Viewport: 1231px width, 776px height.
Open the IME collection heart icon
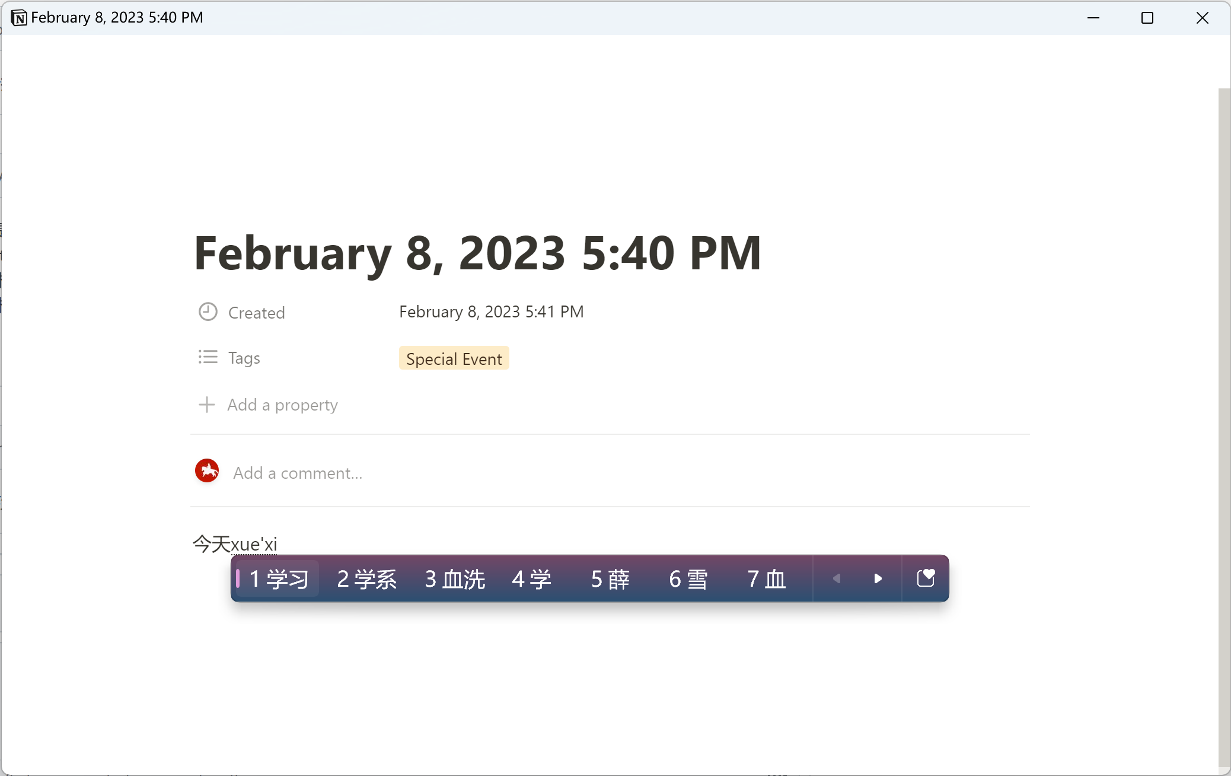[926, 578]
